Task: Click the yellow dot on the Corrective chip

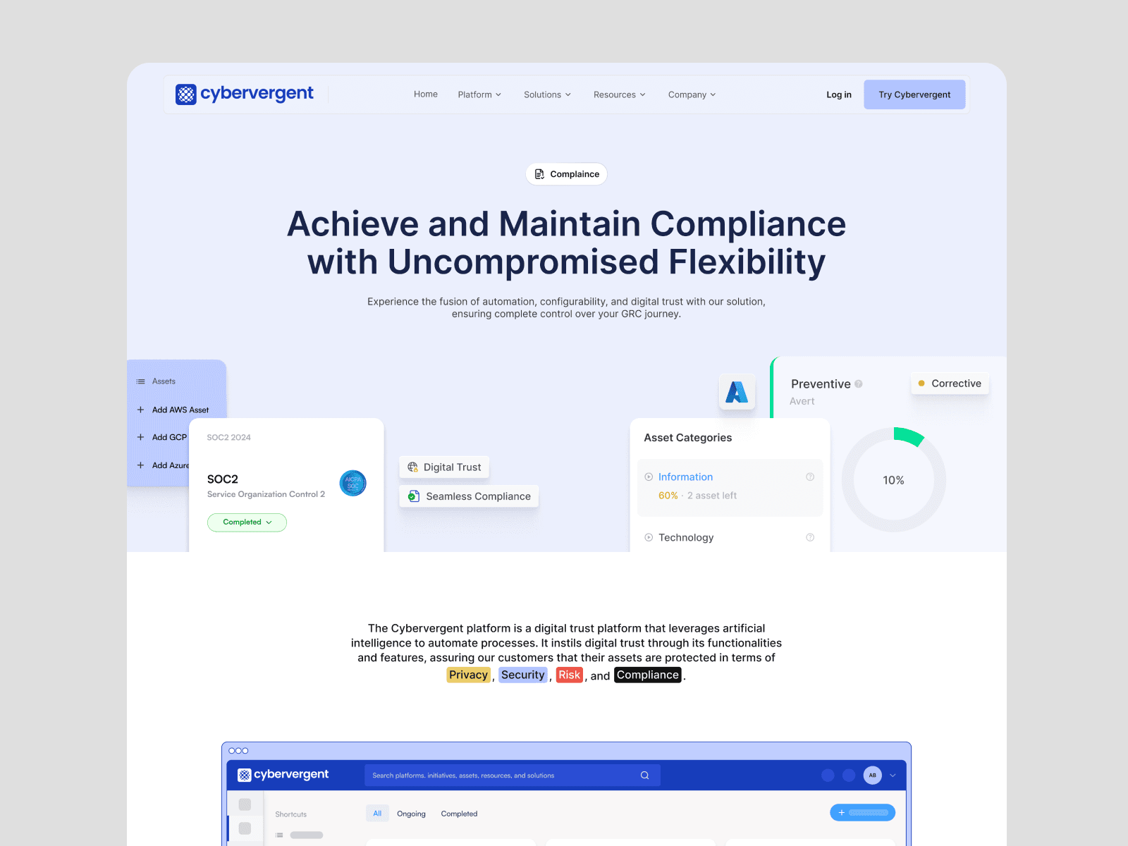Action: [921, 384]
